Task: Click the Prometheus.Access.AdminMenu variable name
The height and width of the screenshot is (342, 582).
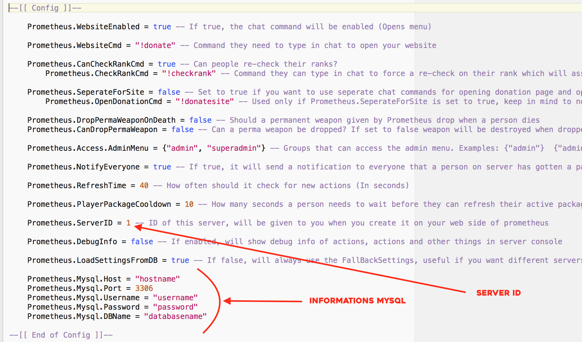Action: (x=88, y=148)
